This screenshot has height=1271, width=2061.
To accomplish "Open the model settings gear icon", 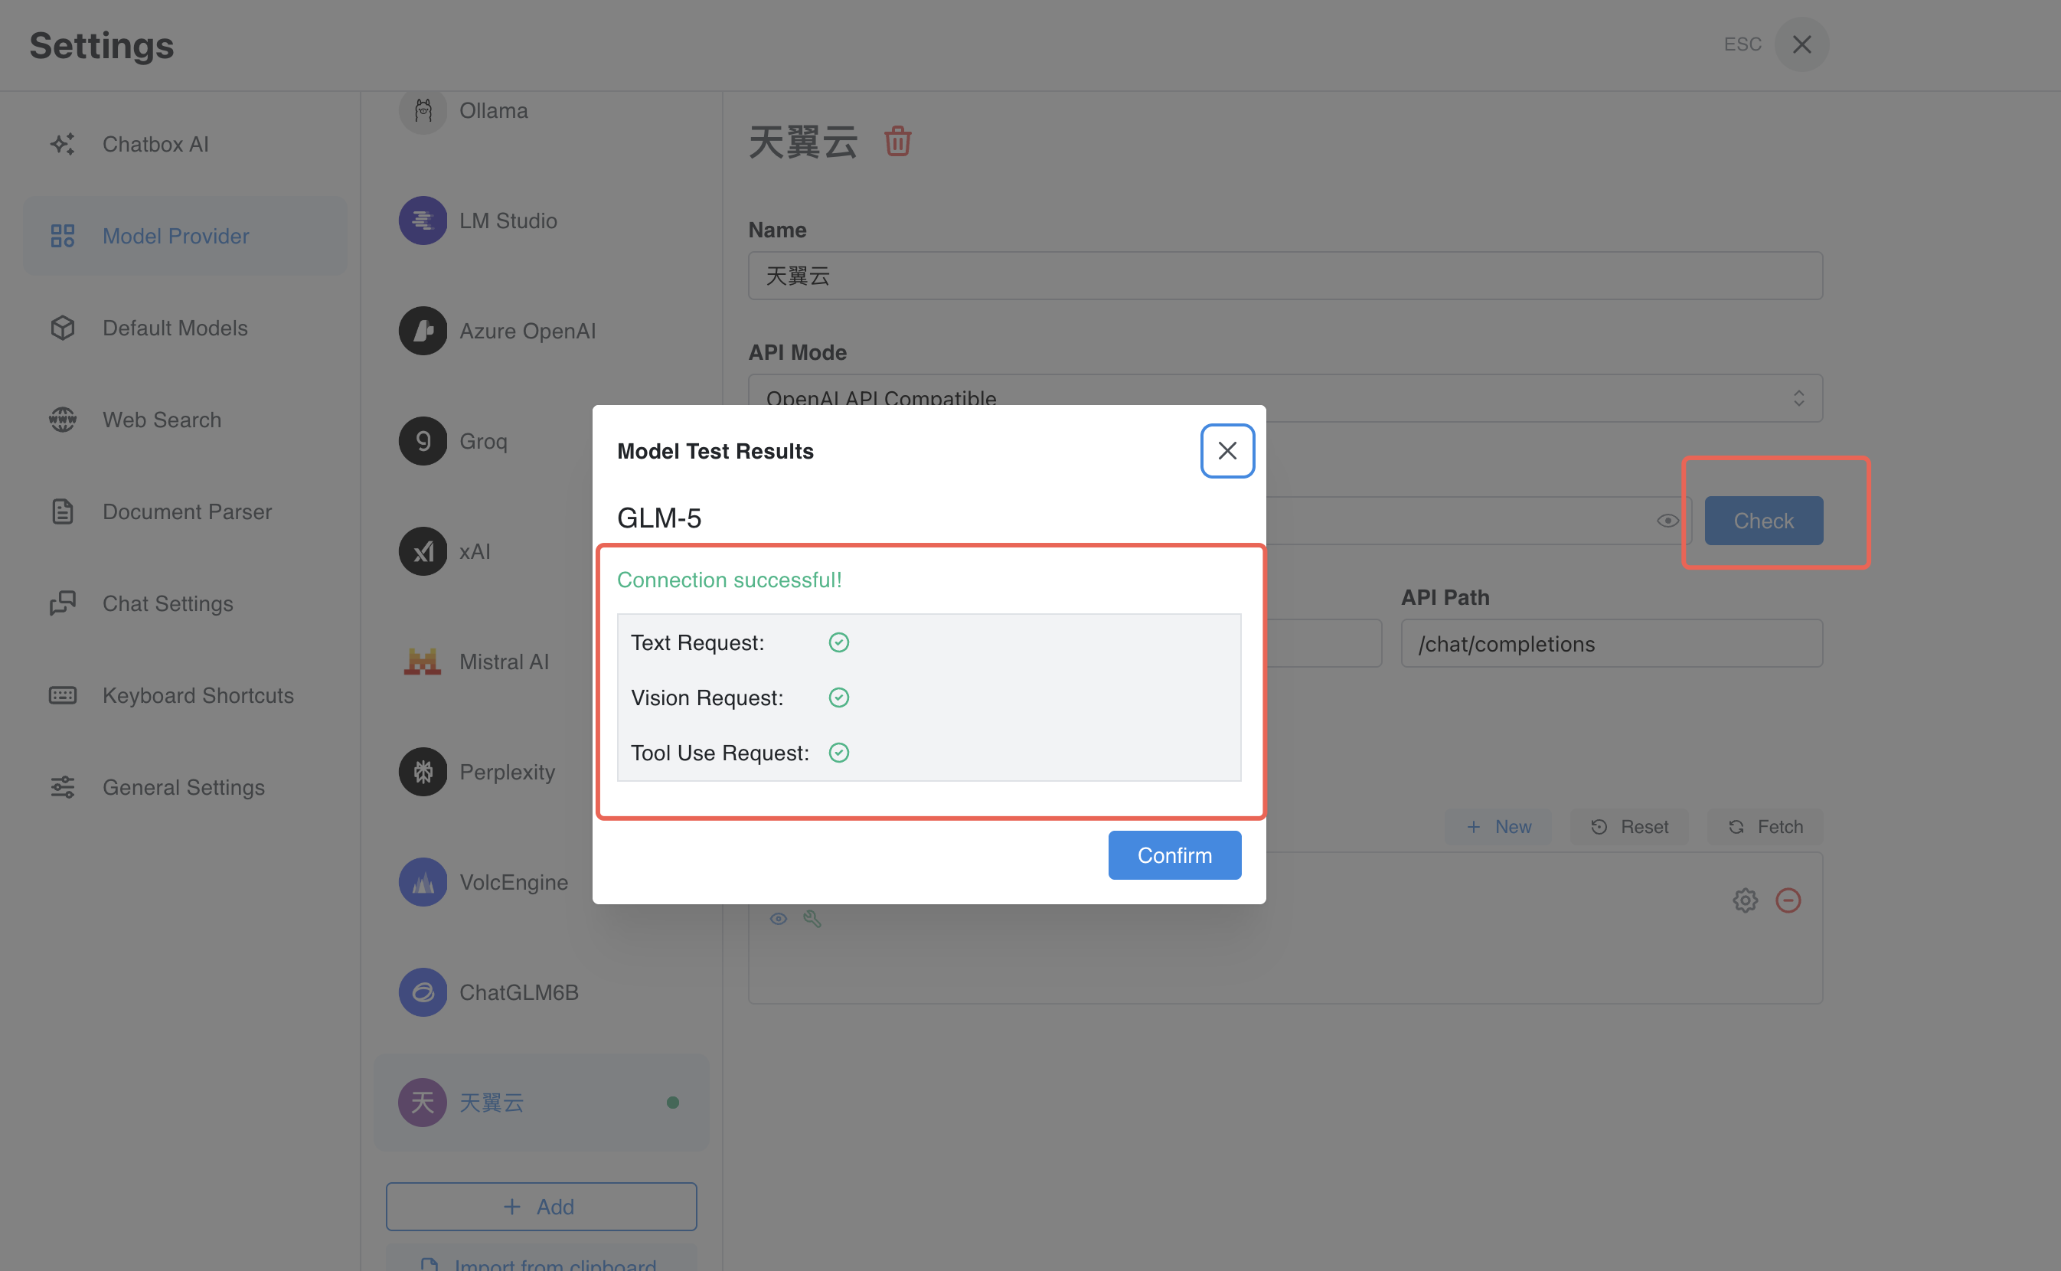I will coord(1745,900).
